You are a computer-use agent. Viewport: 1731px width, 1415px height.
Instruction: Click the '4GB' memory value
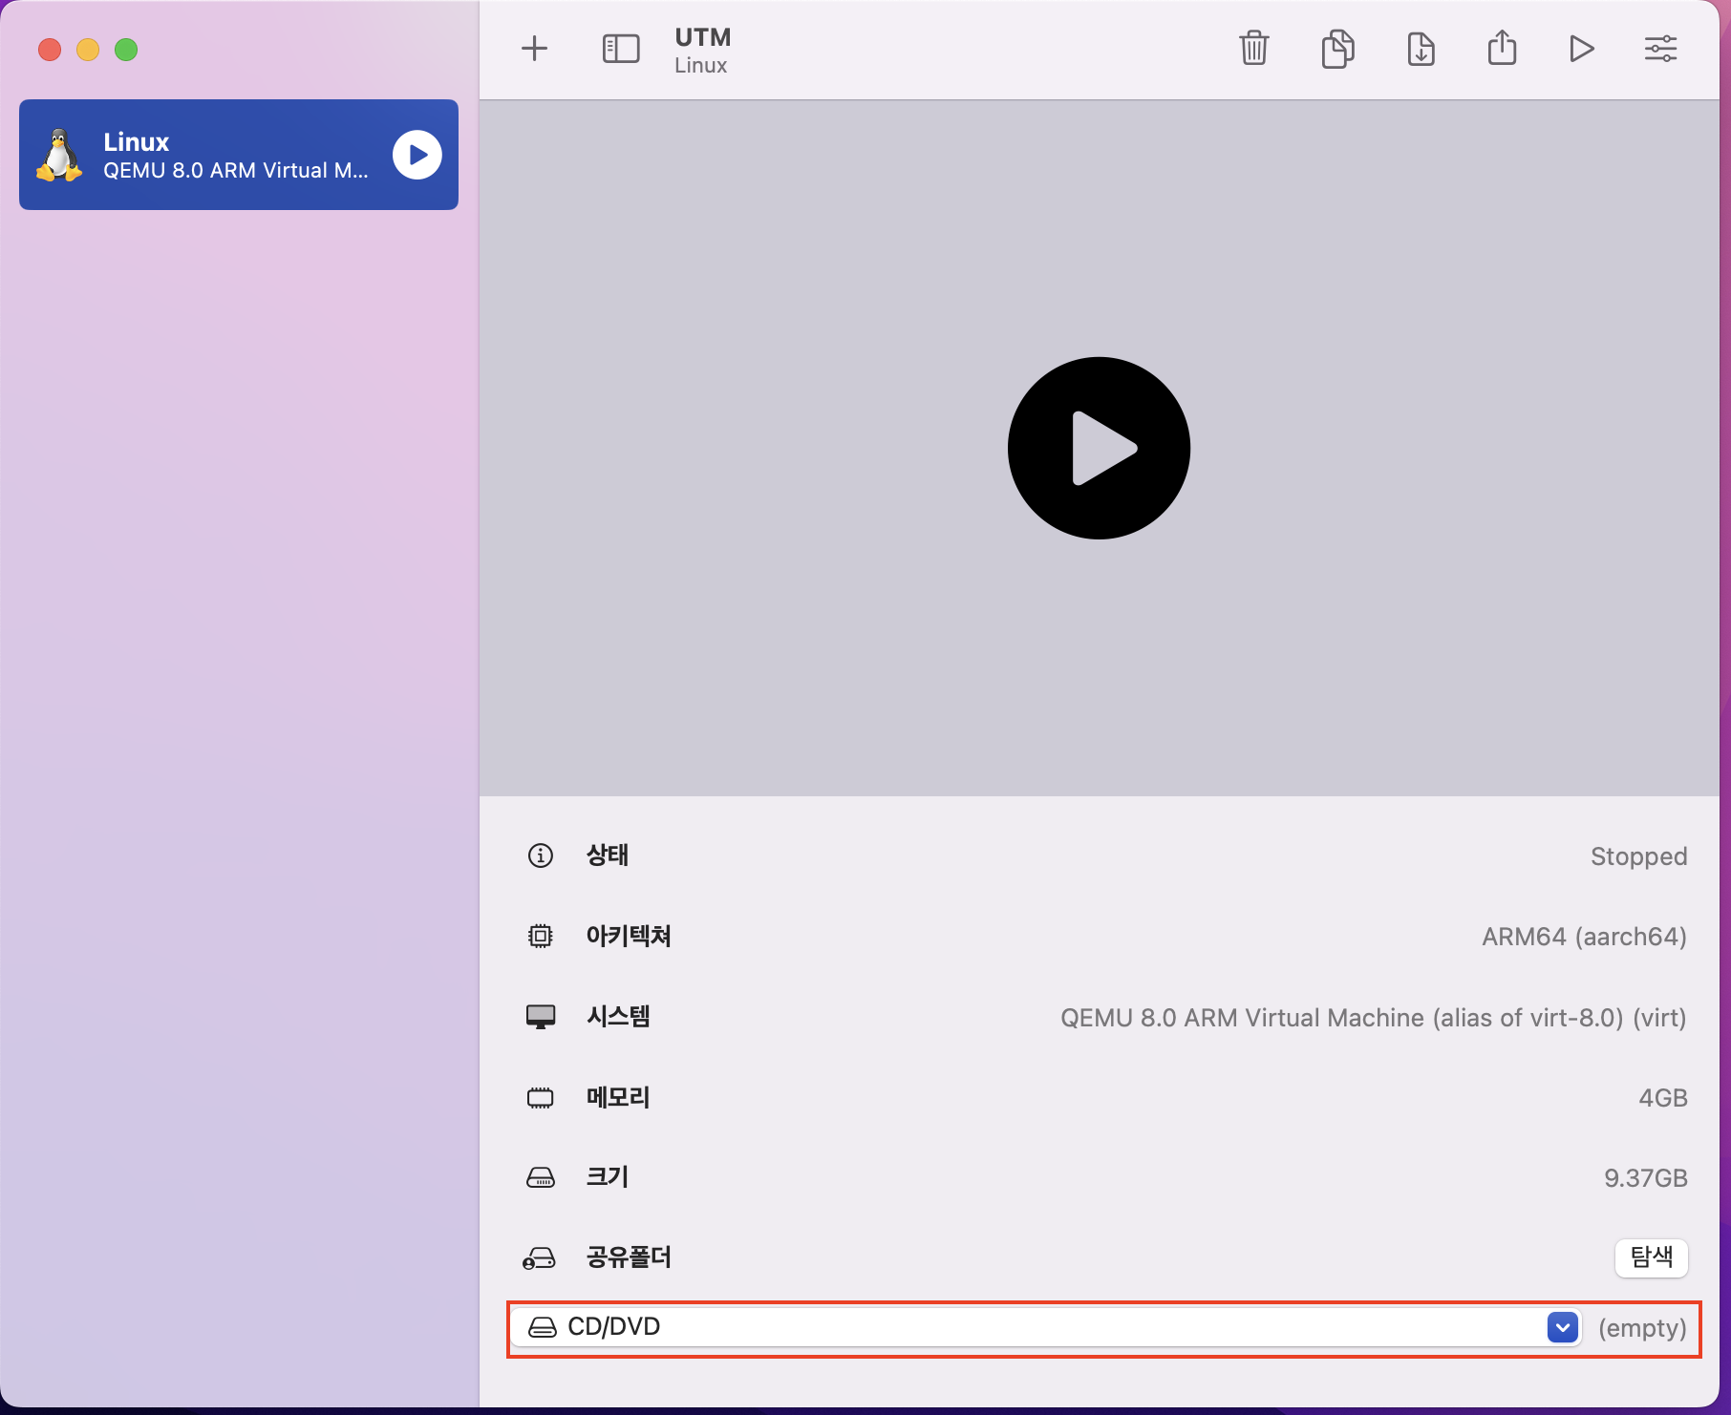pyautogui.click(x=1663, y=1098)
